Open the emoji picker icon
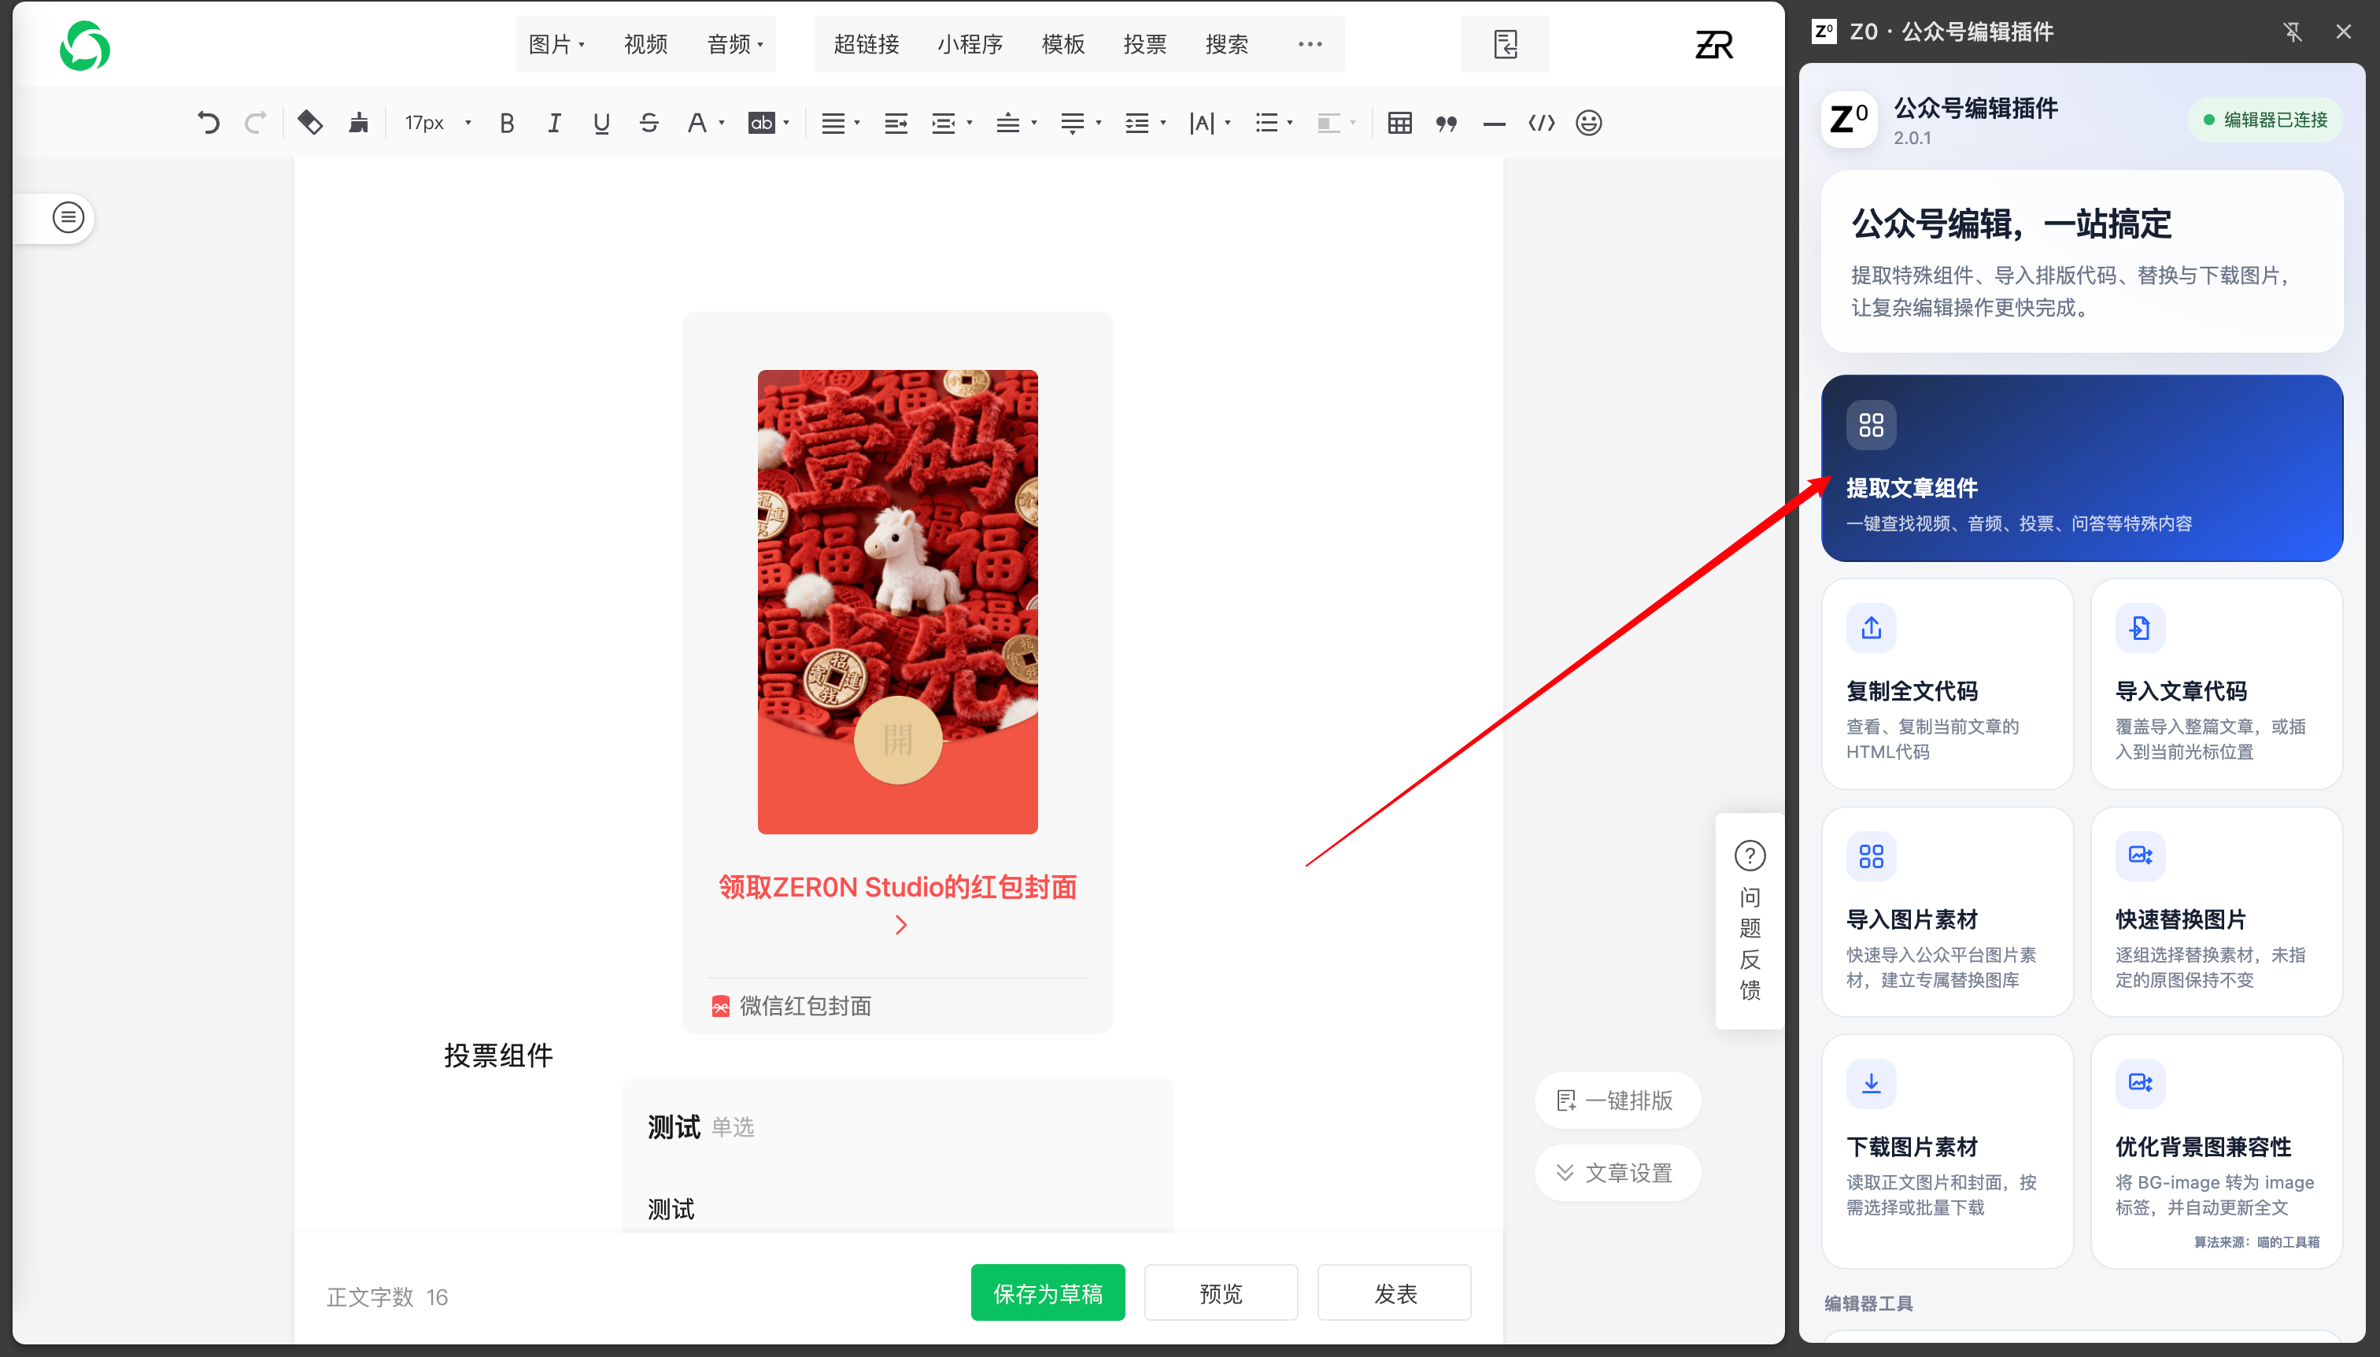This screenshot has height=1357, width=2380. pyautogui.click(x=1589, y=123)
